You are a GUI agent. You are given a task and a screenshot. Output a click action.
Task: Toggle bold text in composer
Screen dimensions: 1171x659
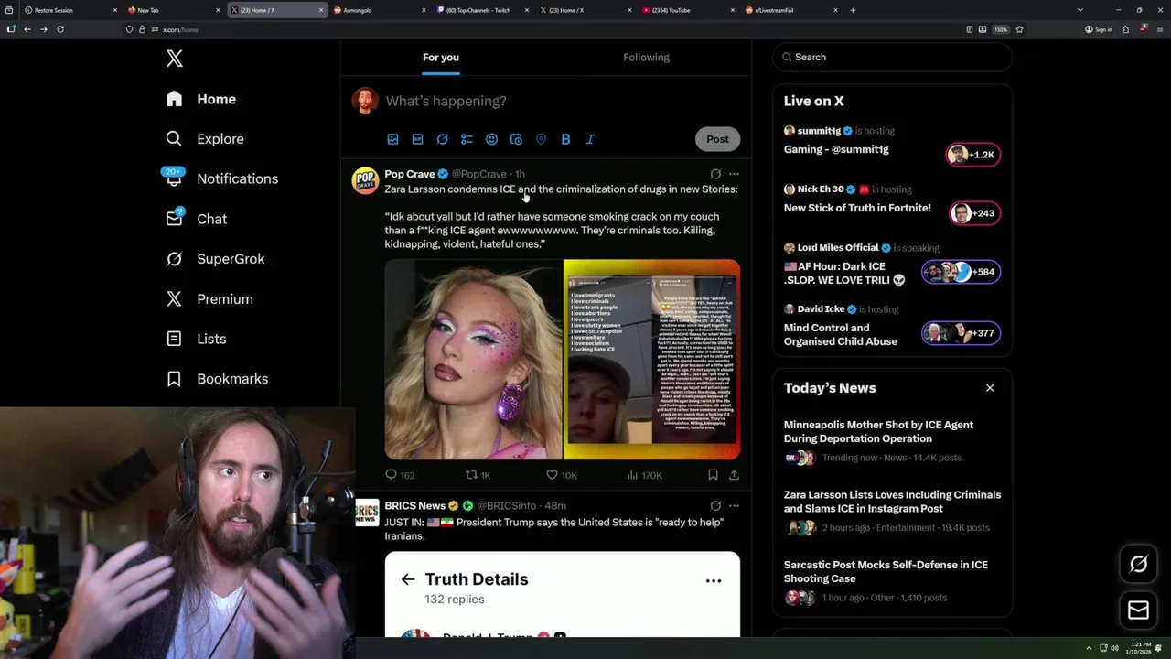tap(565, 139)
